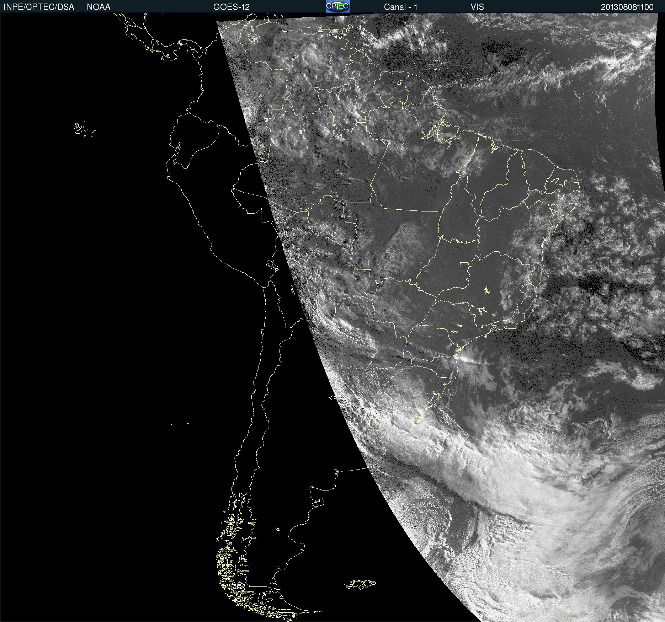Viewport: 665px width, 622px height.
Task: Select the 201308081100 timestamp
Action: tap(627, 7)
